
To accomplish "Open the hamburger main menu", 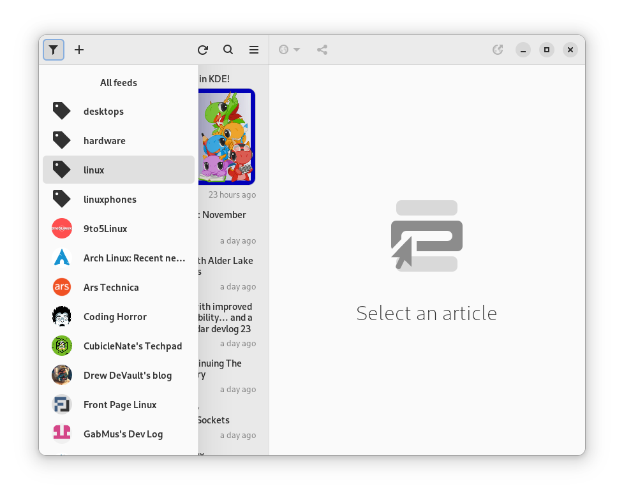I will pyautogui.click(x=254, y=50).
